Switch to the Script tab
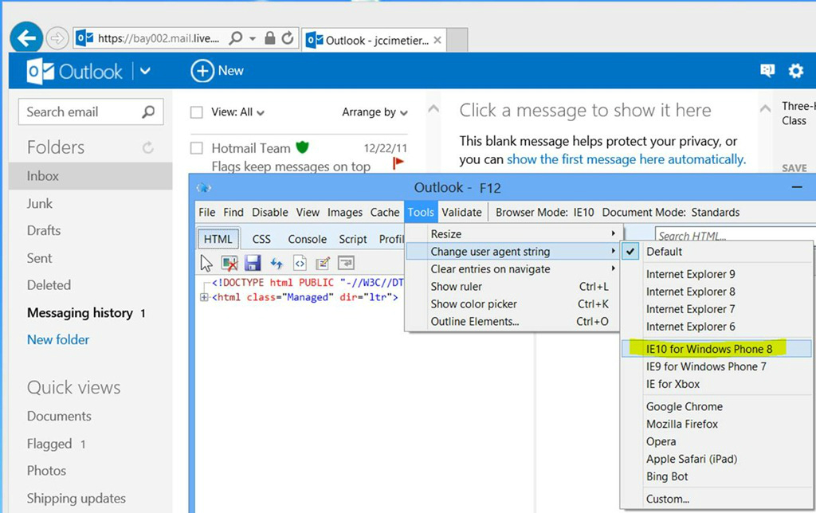816x513 pixels. point(353,239)
